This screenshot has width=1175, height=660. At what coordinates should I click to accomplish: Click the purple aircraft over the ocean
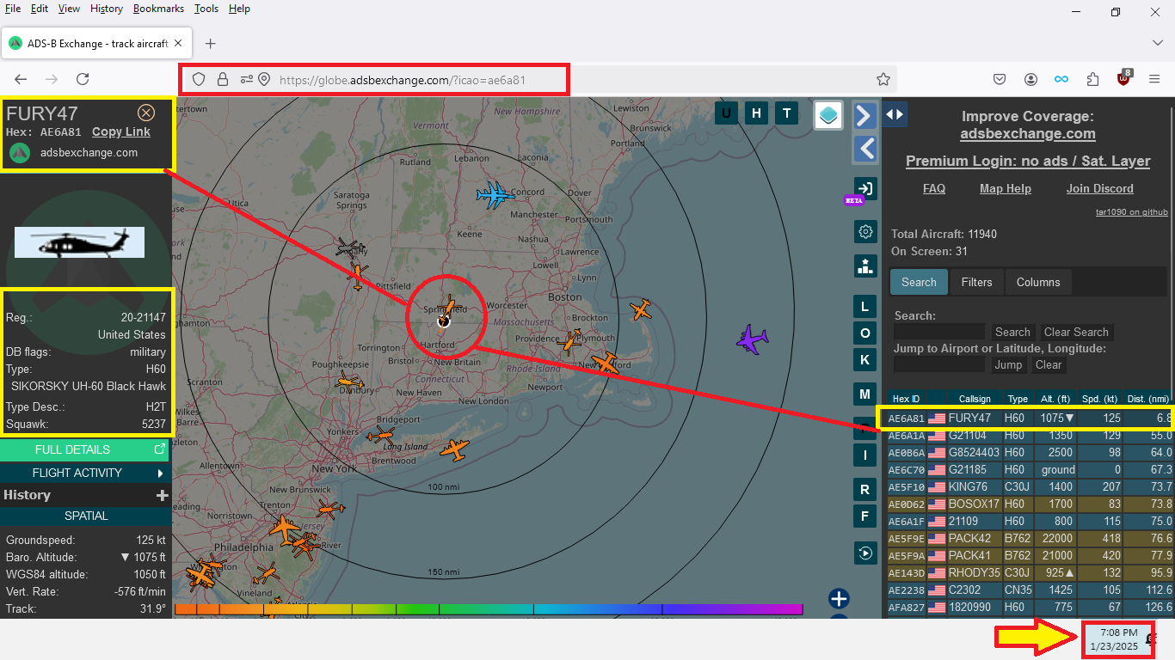tap(753, 339)
